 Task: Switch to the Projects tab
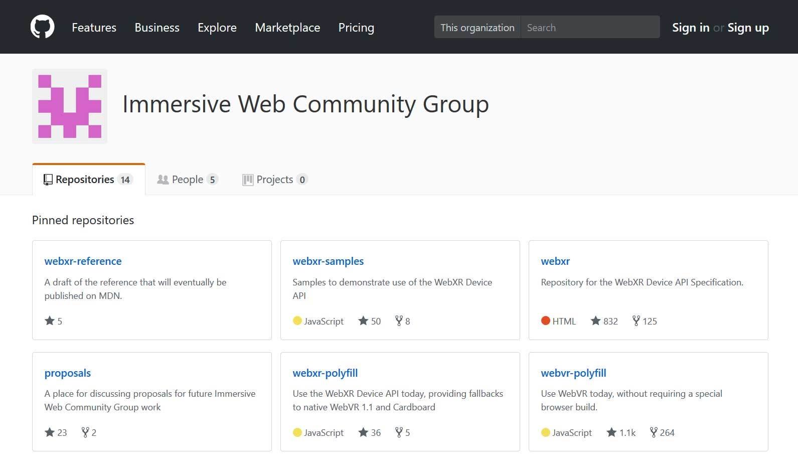point(275,180)
